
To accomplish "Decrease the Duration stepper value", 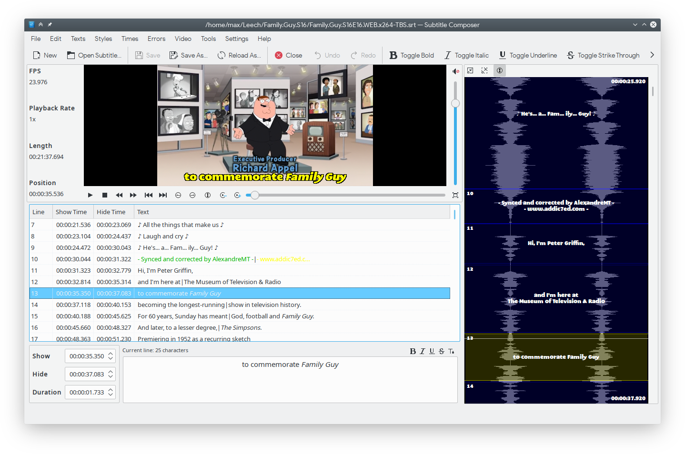I will (111, 395).
